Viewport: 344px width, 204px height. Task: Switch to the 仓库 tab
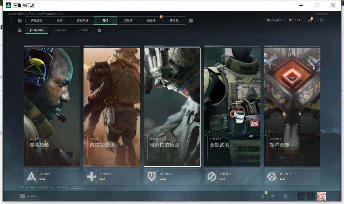click(x=60, y=21)
